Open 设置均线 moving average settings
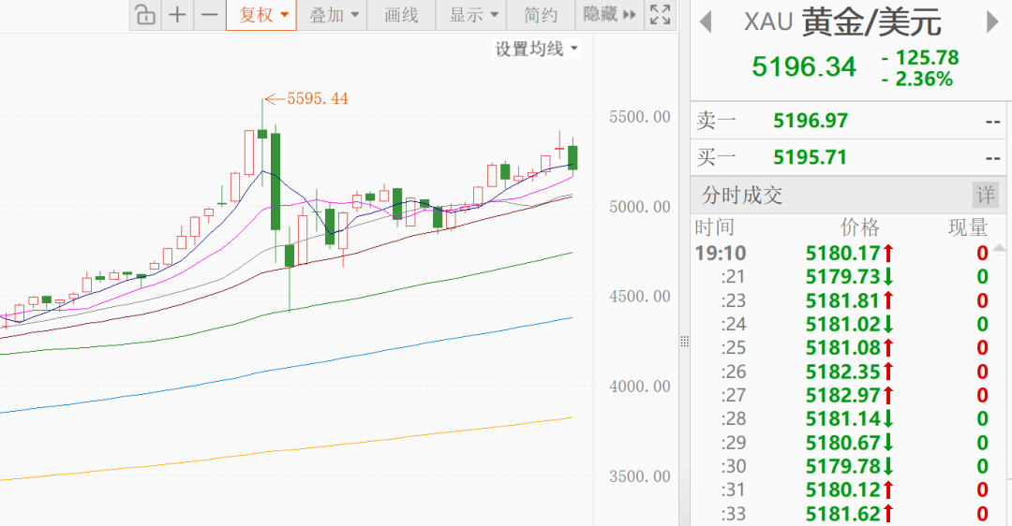The image size is (1012, 526). 536,50
